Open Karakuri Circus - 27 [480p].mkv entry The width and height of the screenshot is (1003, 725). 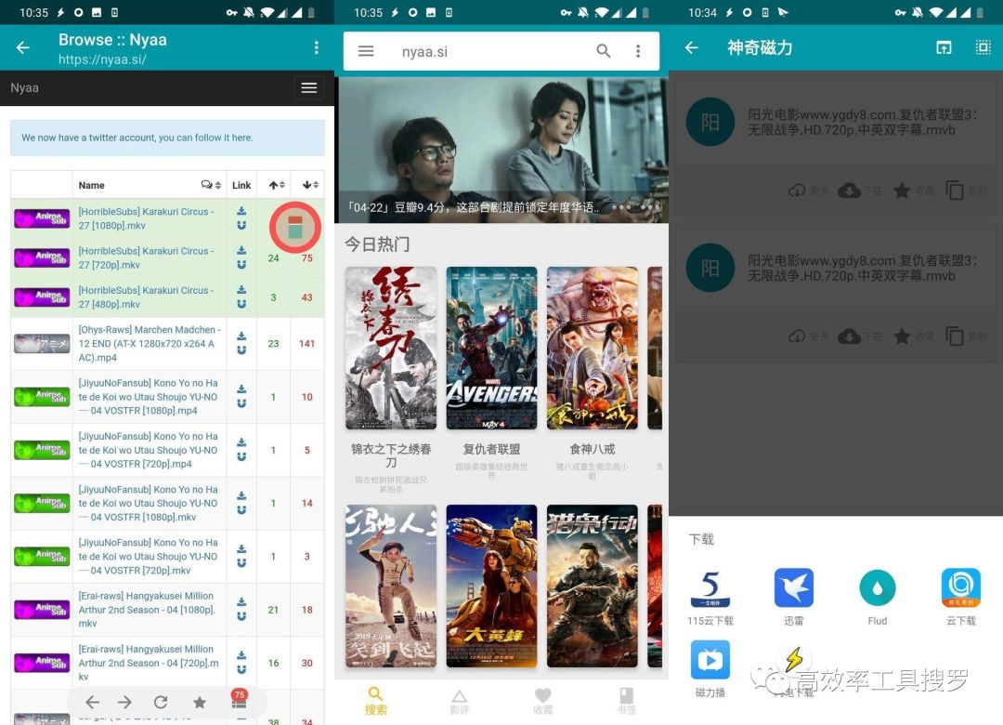146,297
